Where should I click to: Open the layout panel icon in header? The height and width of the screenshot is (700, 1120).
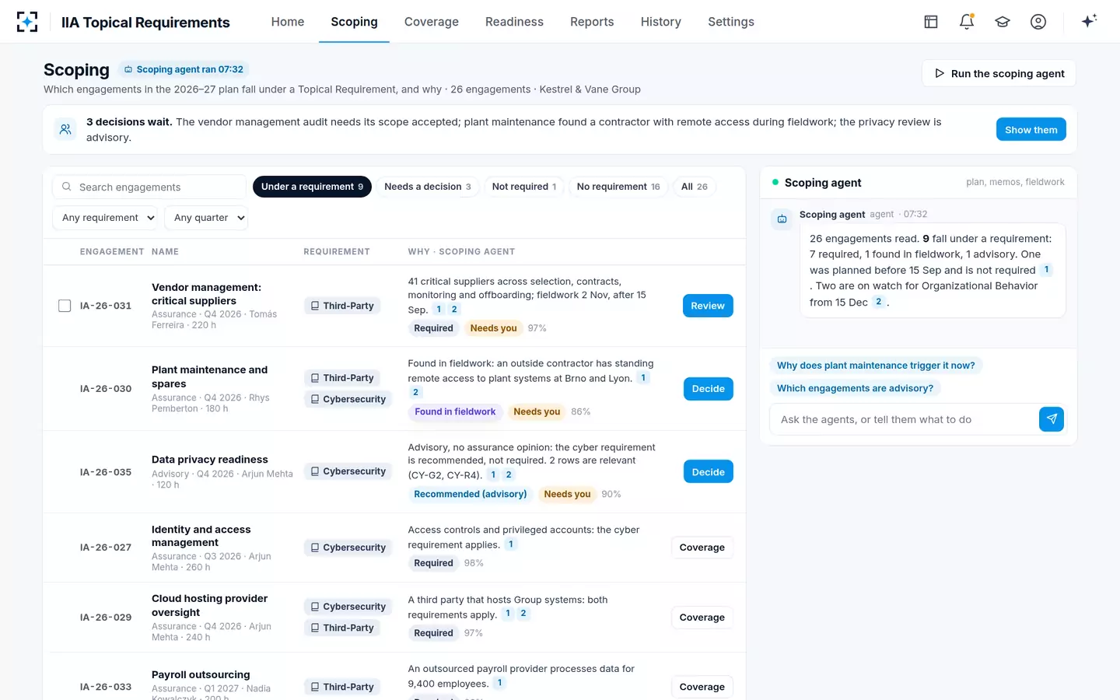point(931,22)
